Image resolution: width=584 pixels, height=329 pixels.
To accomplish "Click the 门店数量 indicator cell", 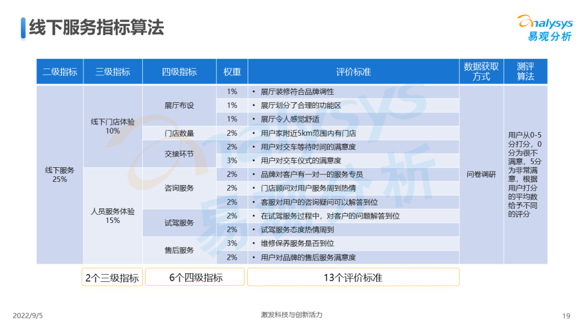I will [x=179, y=133].
